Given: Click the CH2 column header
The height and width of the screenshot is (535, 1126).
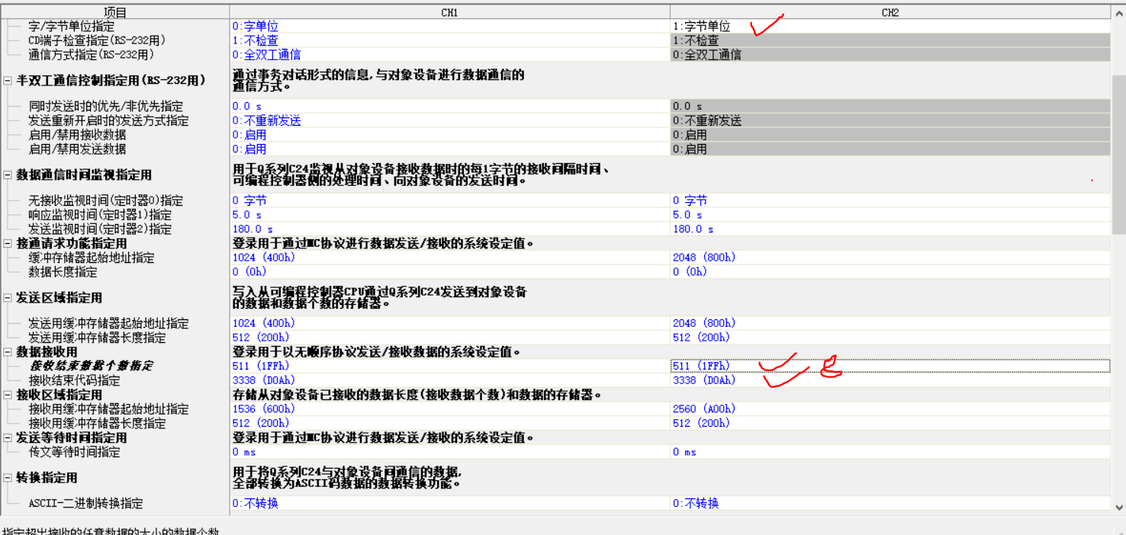Looking at the screenshot, I should point(890,12).
